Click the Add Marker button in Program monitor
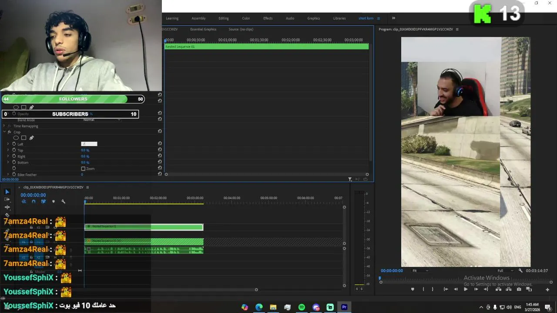Image resolution: width=557 pixels, height=313 pixels. [x=413, y=289]
